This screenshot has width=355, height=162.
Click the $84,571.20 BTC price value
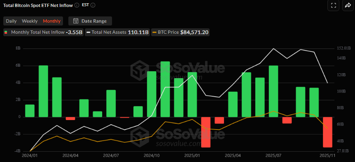point(194,32)
